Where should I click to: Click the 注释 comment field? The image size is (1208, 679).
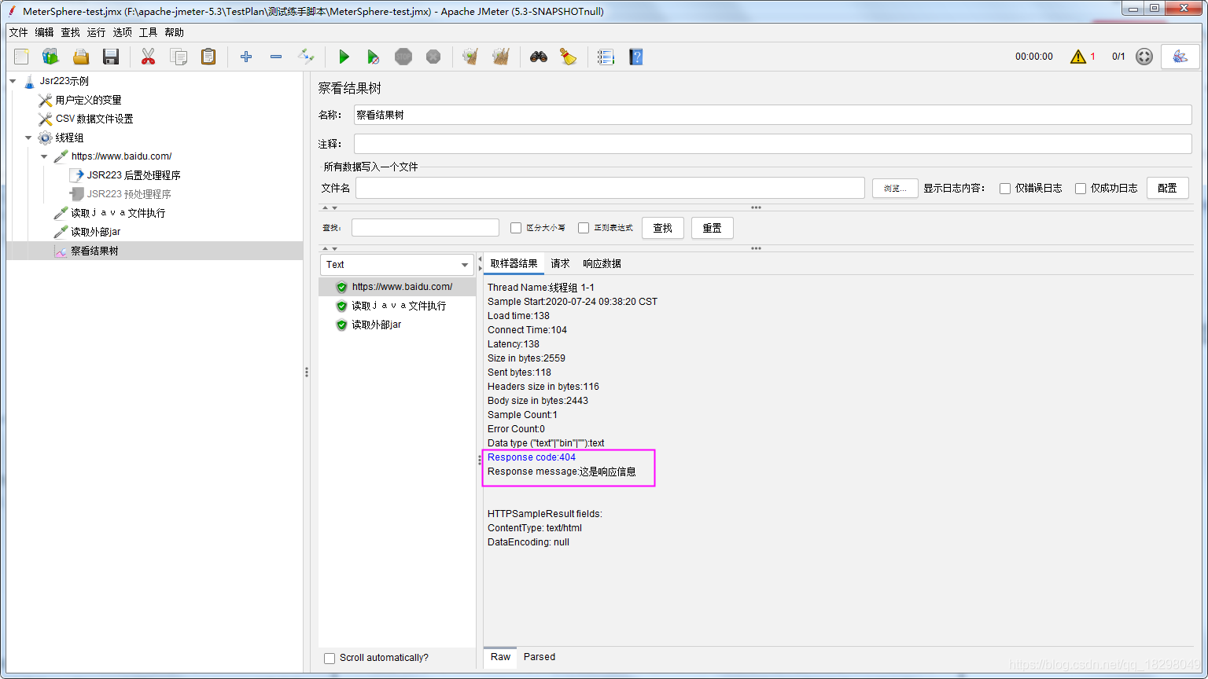point(773,144)
